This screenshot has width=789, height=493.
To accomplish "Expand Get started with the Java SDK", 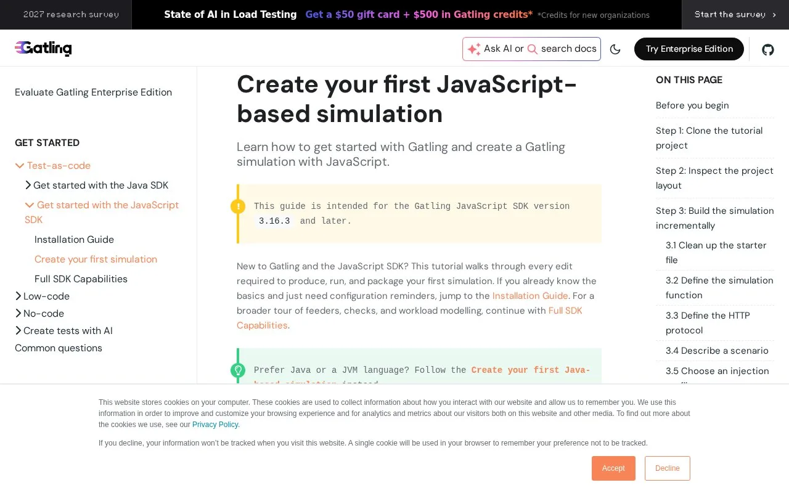I will pos(96,185).
